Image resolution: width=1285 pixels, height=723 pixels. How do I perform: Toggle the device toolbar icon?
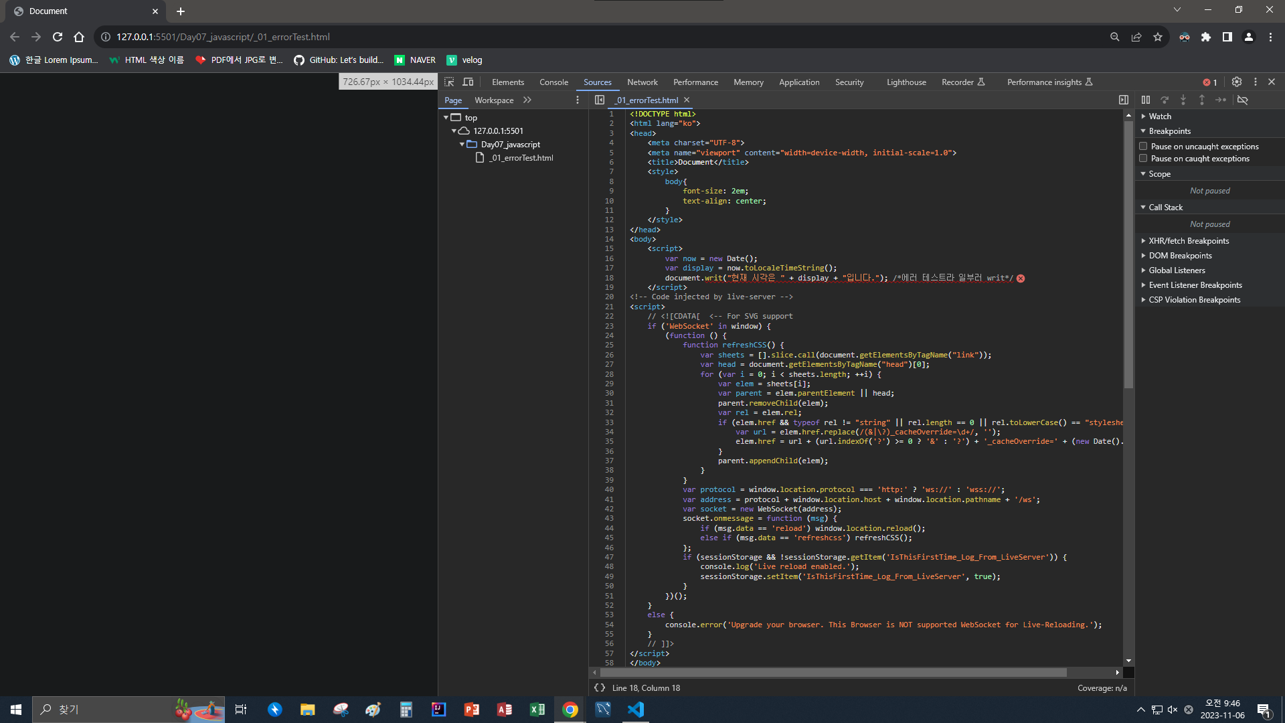tap(468, 82)
